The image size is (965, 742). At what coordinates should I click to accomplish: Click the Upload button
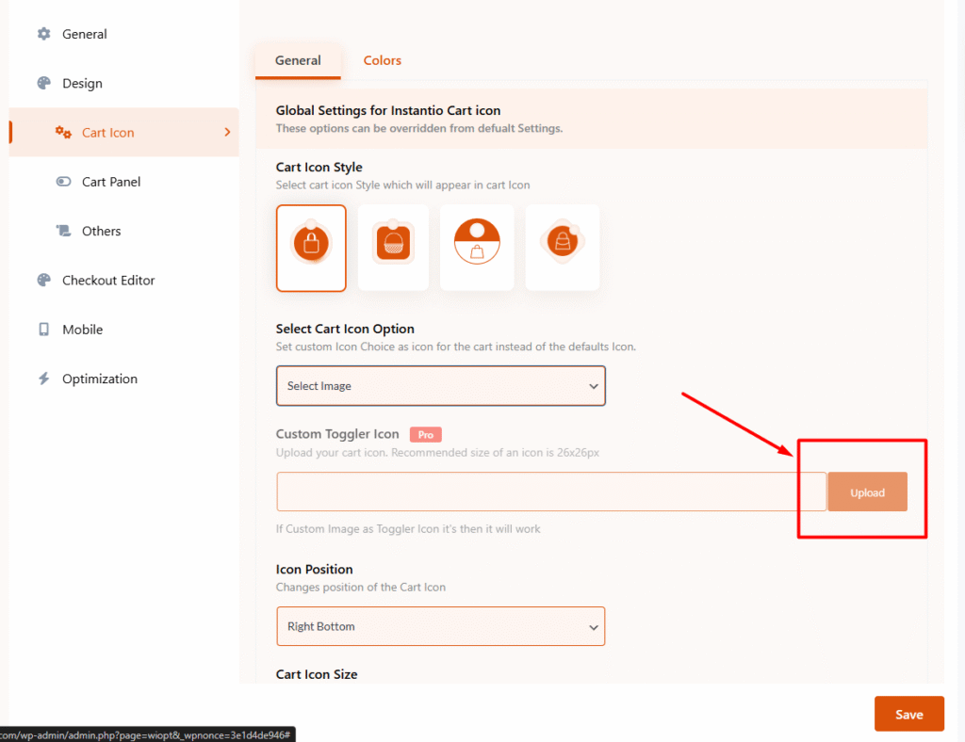tap(867, 492)
